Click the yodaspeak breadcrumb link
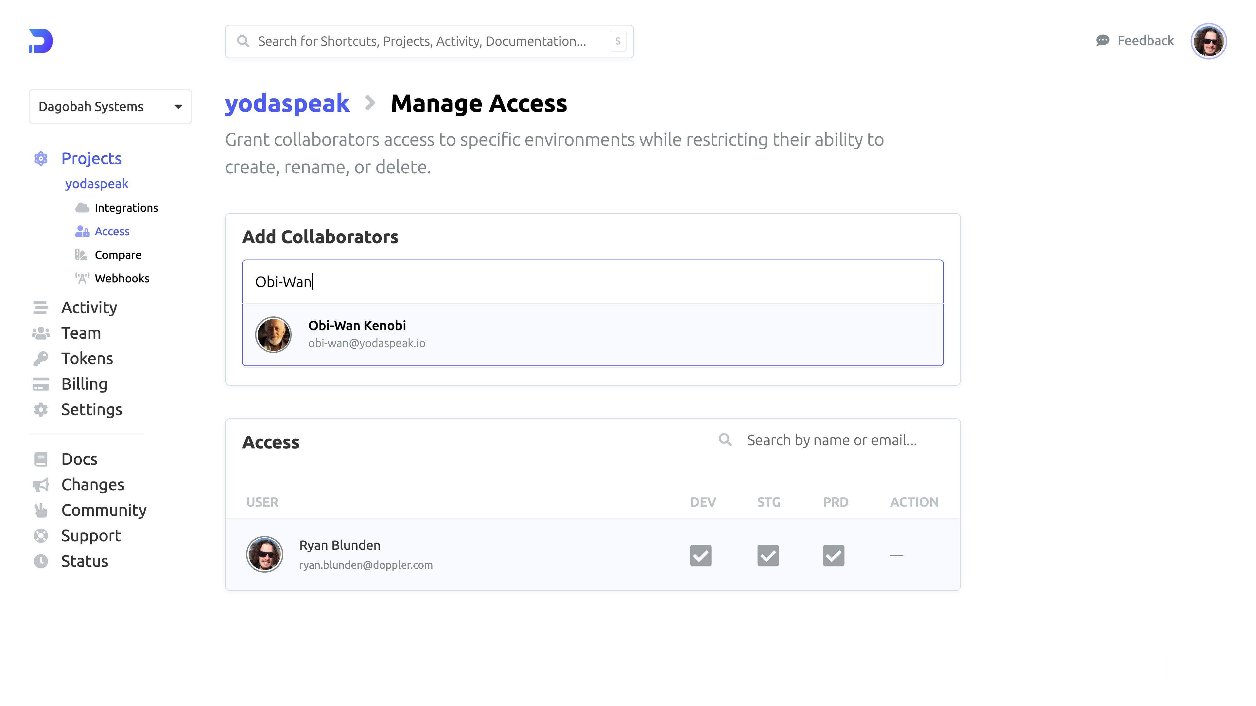1256x706 pixels. (x=287, y=103)
